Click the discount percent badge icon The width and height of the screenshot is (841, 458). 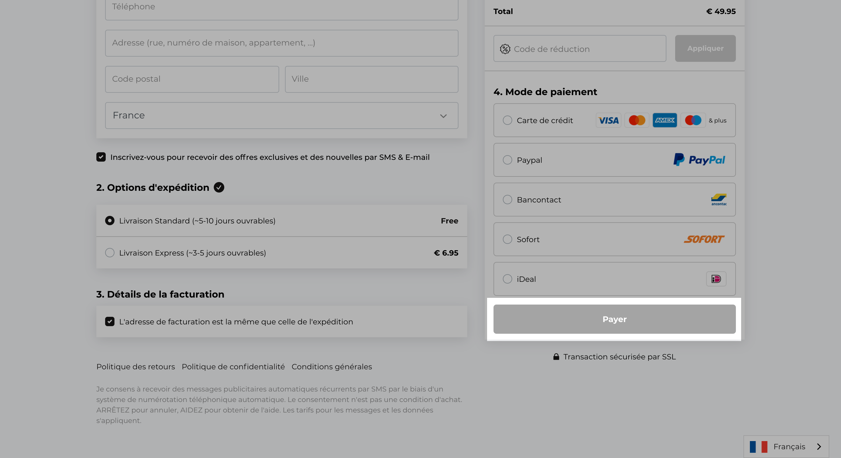pyautogui.click(x=505, y=49)
